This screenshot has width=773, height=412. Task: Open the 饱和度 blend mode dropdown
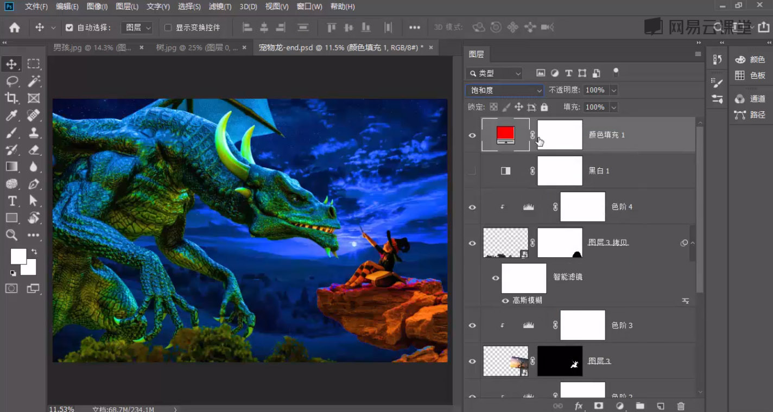coord(505,90)
